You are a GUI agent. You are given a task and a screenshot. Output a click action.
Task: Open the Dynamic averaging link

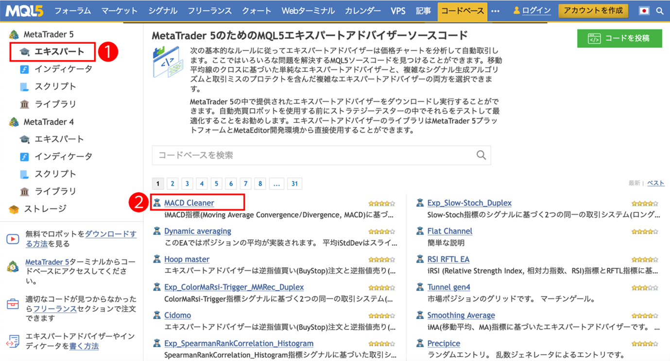point(198,231)
